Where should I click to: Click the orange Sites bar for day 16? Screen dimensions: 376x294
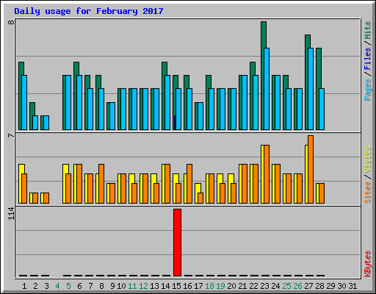click(189, 184)
